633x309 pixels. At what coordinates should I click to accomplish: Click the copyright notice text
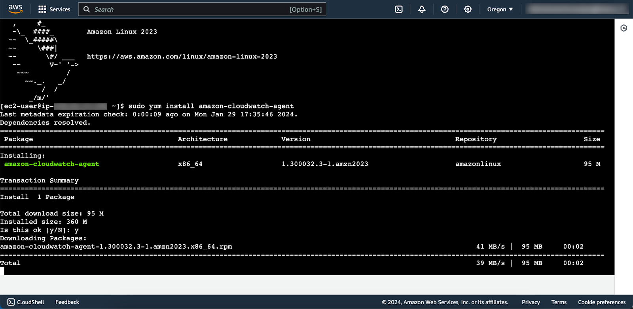coord(445,302)
